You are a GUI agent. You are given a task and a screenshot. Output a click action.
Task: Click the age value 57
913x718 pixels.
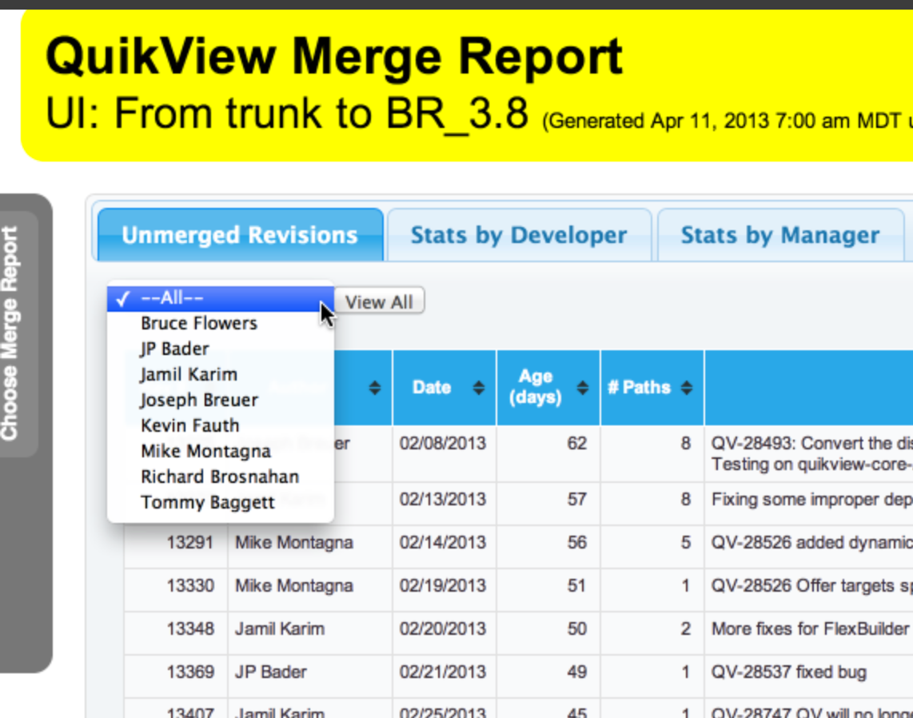coord(576,500)
